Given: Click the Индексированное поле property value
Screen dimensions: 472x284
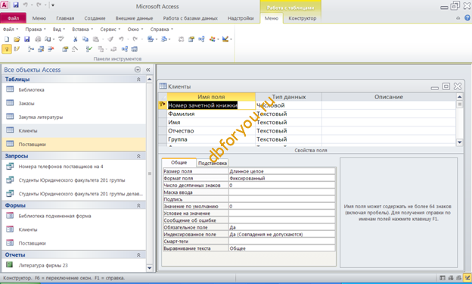Looking at the screenshot, I should pyautogui.click(x=281, y=234).
